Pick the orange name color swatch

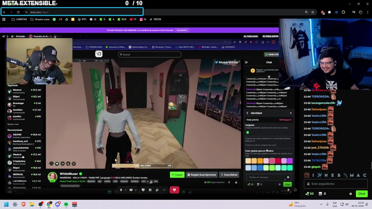tap(260, 161)
